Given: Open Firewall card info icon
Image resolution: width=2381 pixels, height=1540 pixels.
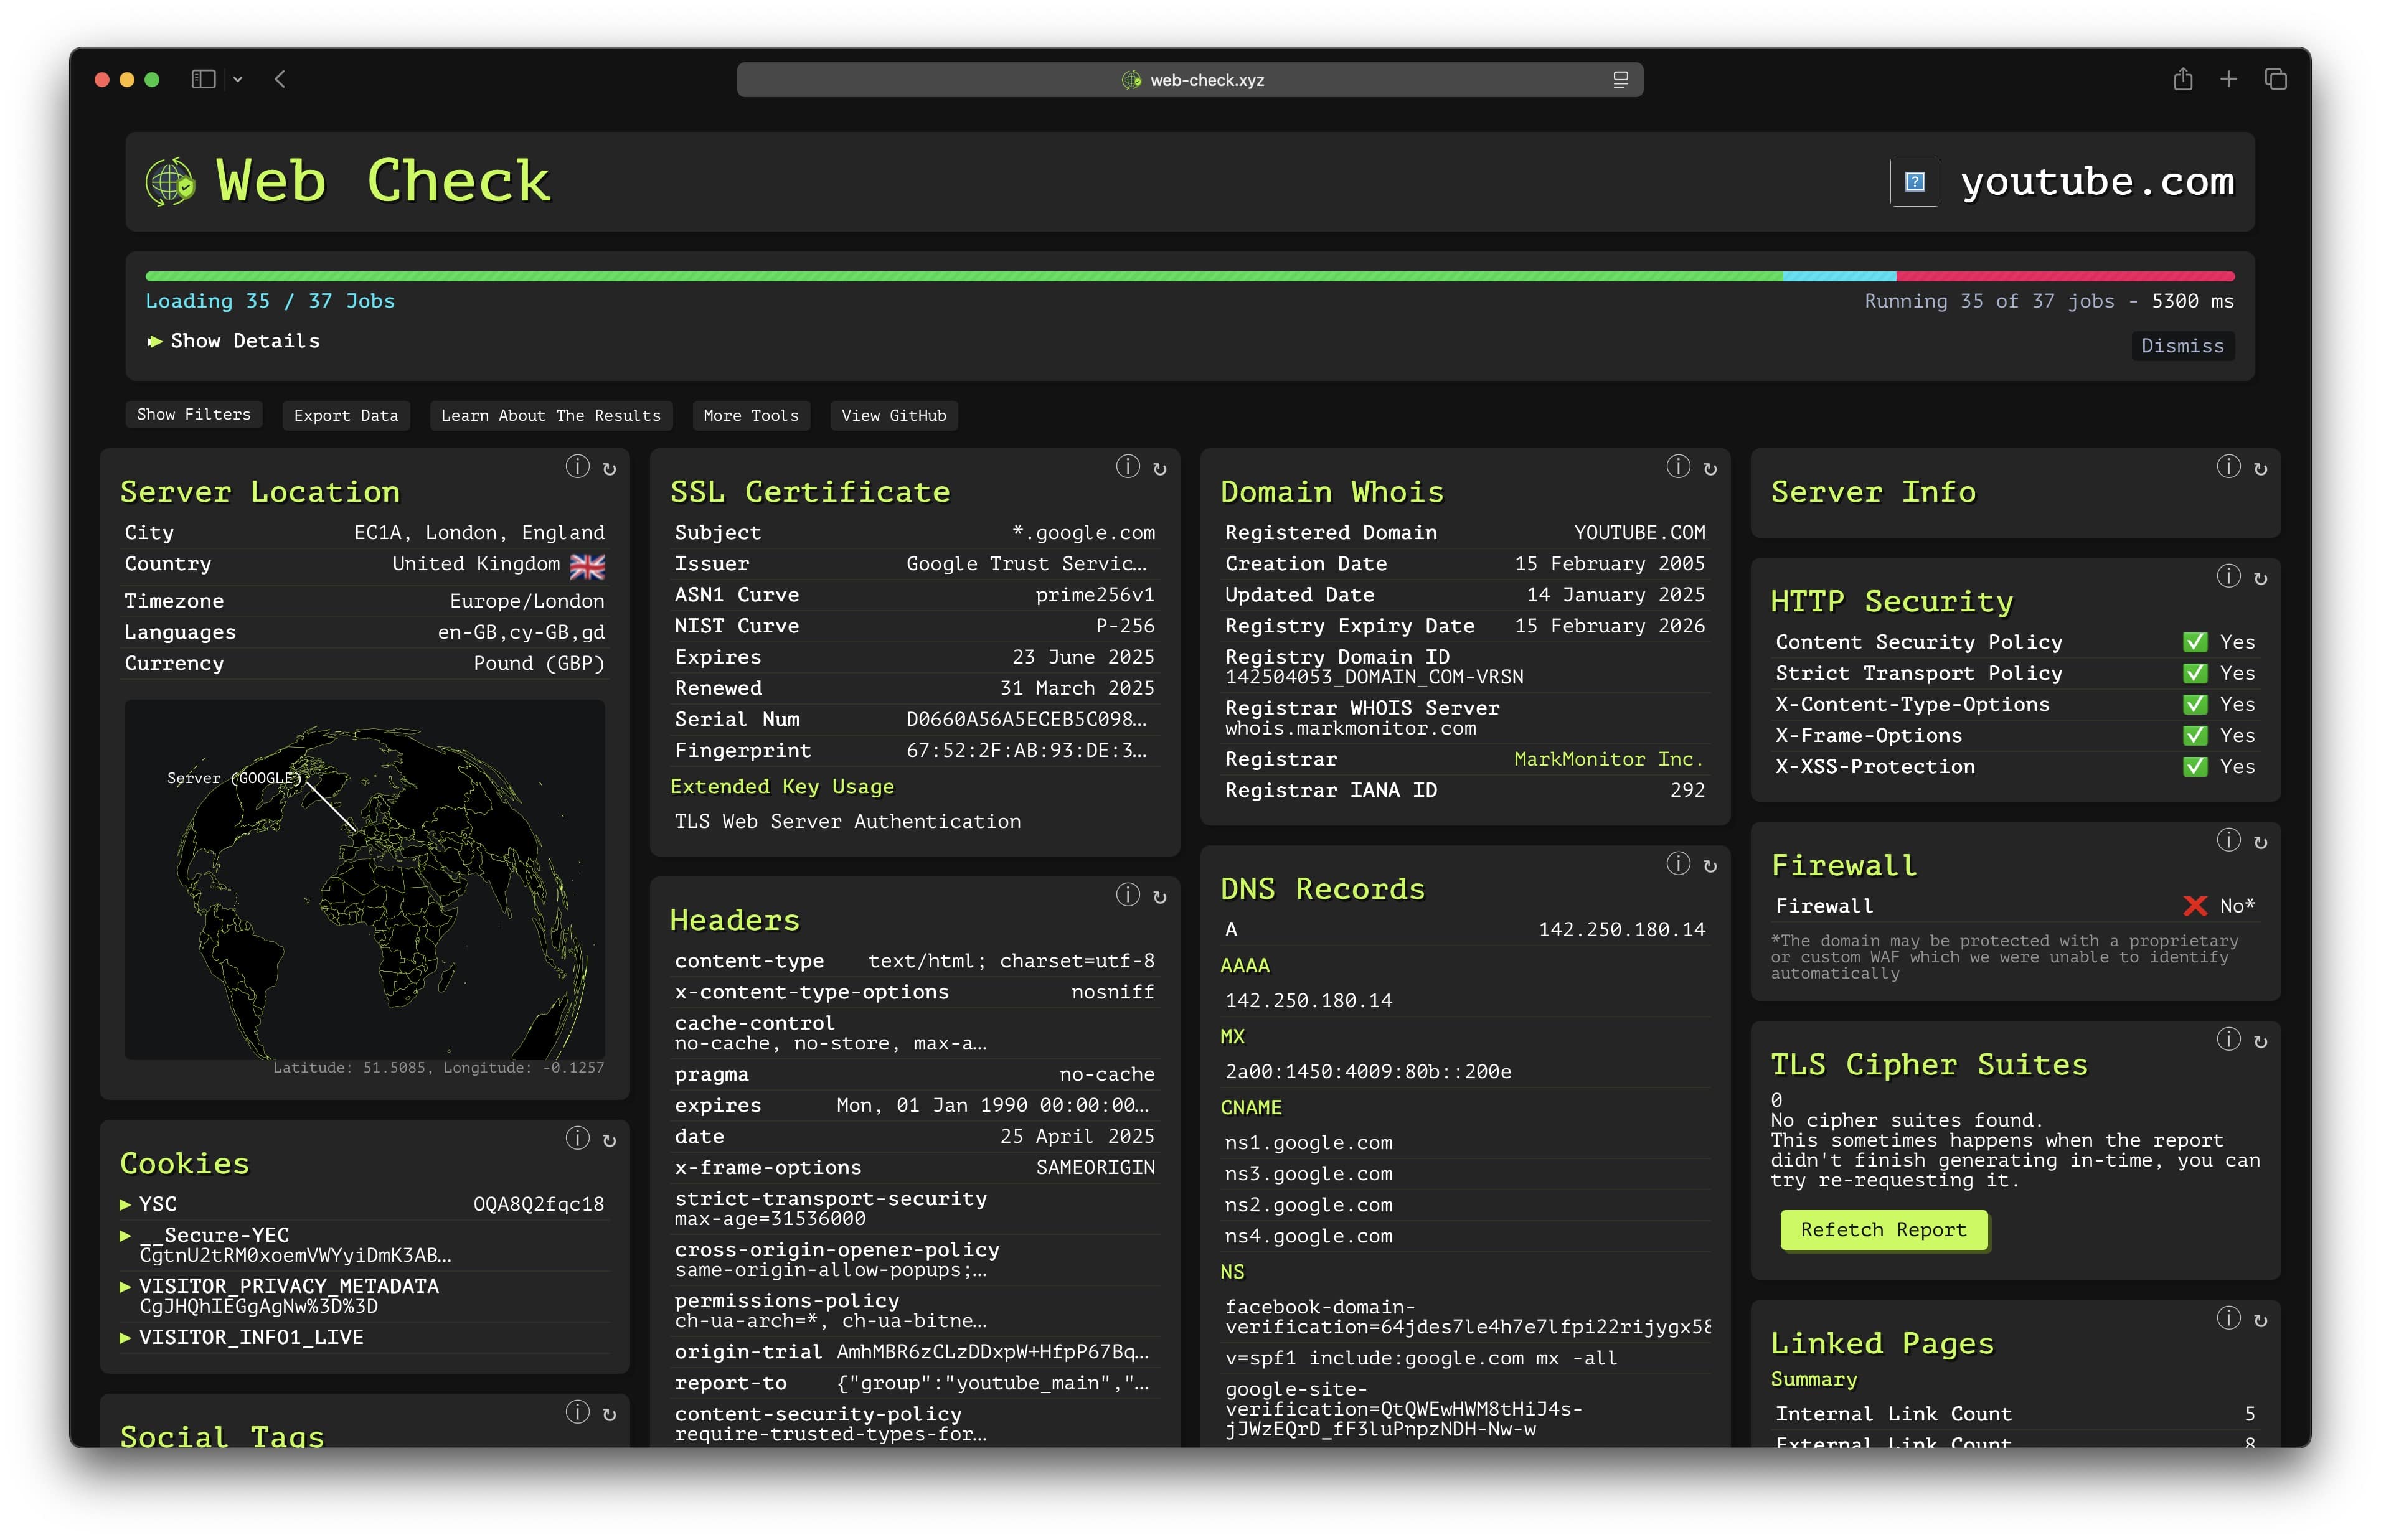Looking at the screenshot, I should pyautogui.click(x=2228, y=840).
